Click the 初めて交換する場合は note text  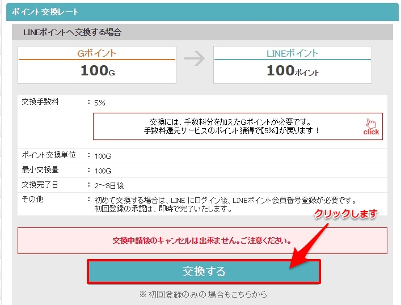(225, 200)
